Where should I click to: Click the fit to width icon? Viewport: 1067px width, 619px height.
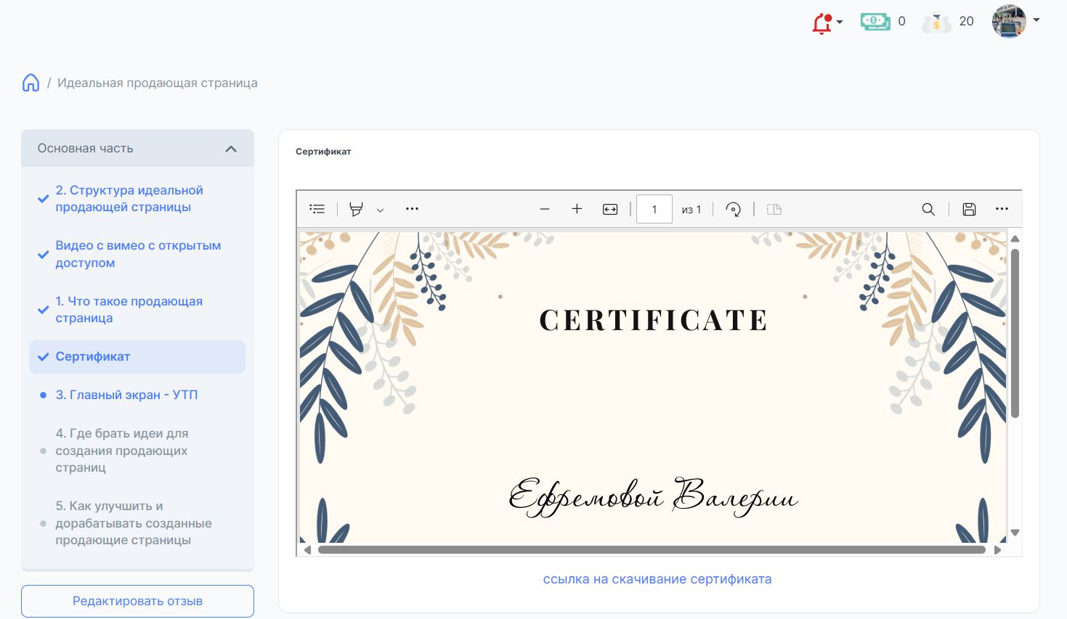coord(610,209)
